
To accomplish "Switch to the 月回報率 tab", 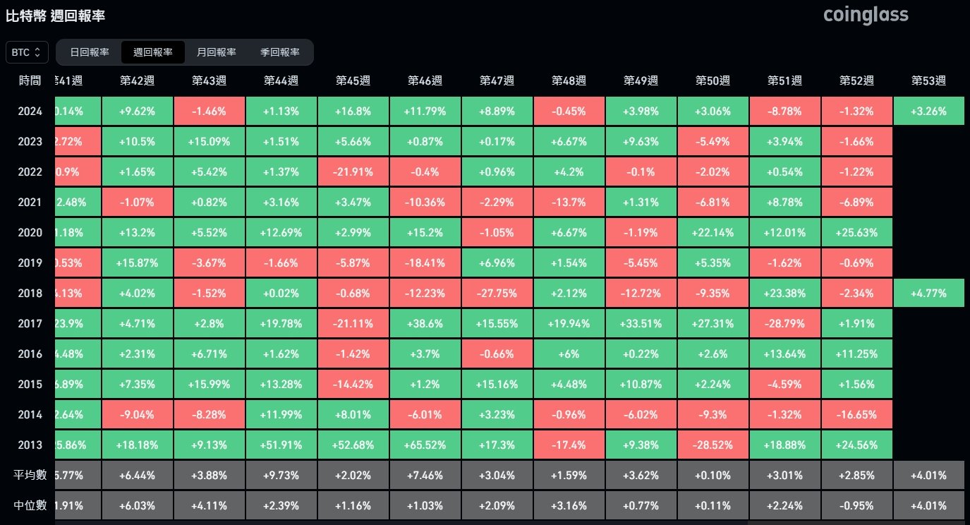I will click(x=217, y=52).
